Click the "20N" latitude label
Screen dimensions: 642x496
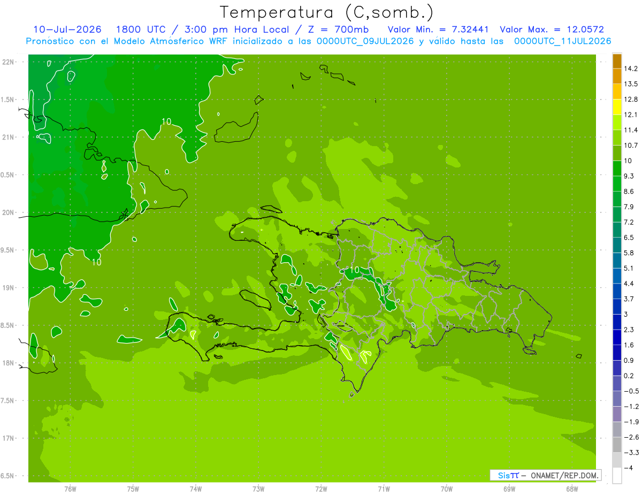click(x=9, y=212)
